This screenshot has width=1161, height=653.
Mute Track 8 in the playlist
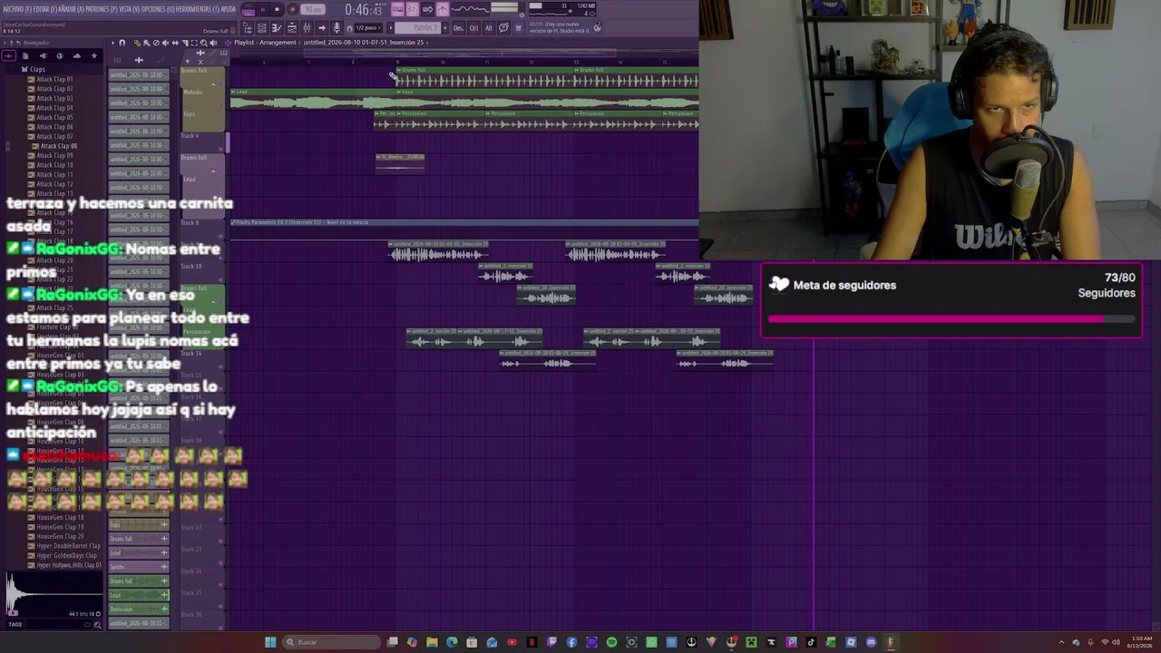[x=220, y=237]
